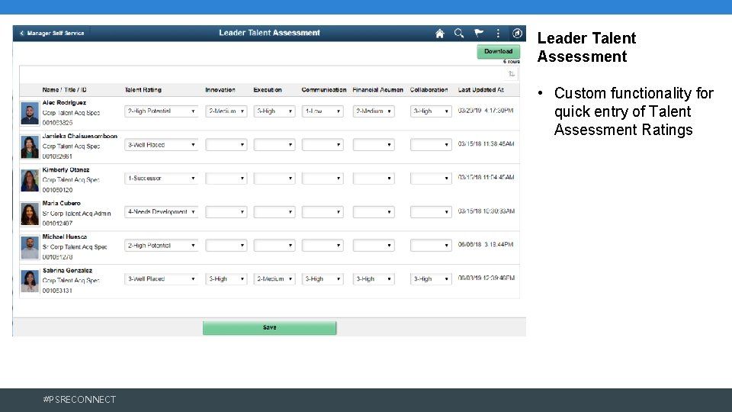Viewport: 732px width, 412px height.
Task: Click Jamieka Chaisuesomboon profile photo
Action: [x=30, y=147]
